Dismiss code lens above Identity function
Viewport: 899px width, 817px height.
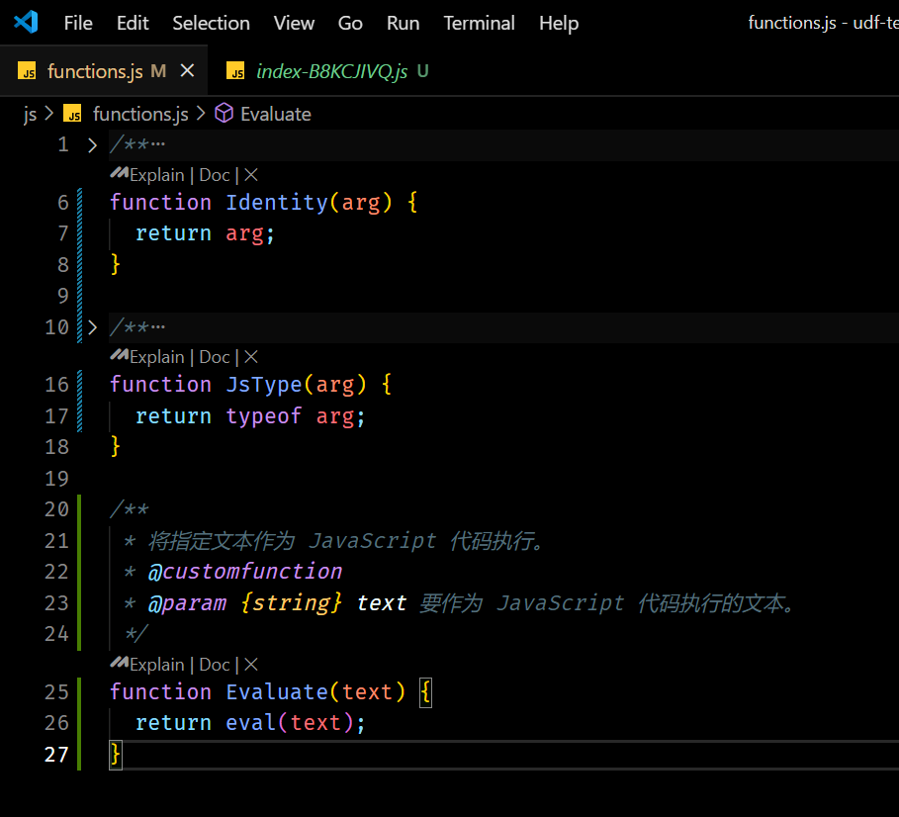pyautogui.click(x=251, y=175)
